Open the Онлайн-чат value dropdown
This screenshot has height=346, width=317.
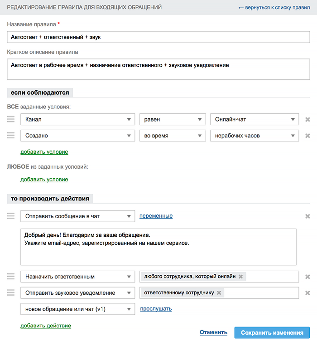pyautogui.click(x=255, y=119)
